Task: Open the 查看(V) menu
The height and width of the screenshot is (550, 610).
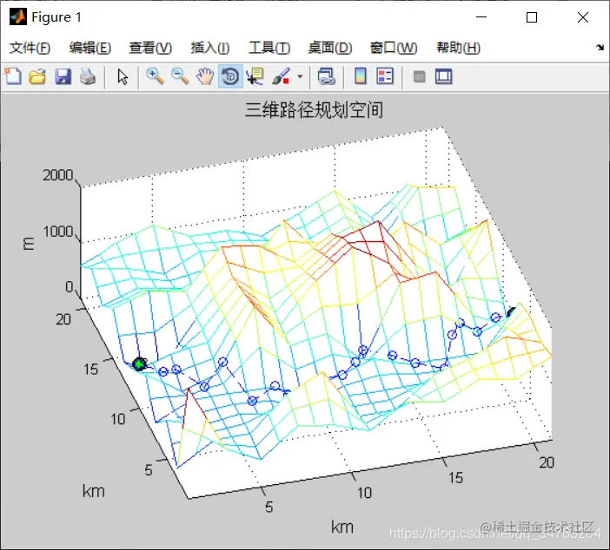Action: point(150,48)
